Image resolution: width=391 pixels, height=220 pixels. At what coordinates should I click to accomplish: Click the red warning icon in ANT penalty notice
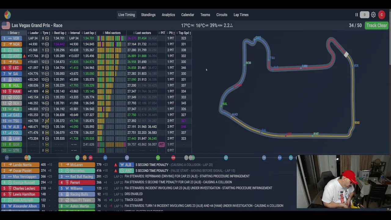[115, 171]
